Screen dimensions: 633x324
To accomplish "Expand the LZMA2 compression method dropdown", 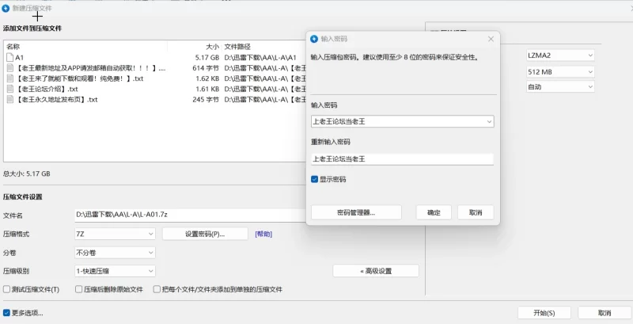I will point(590,55).
